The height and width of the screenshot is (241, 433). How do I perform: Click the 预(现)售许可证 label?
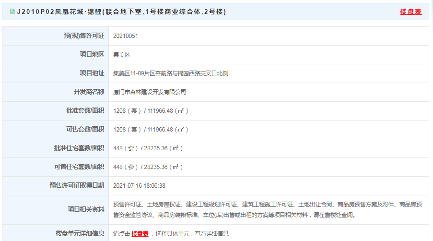[84, 36]
